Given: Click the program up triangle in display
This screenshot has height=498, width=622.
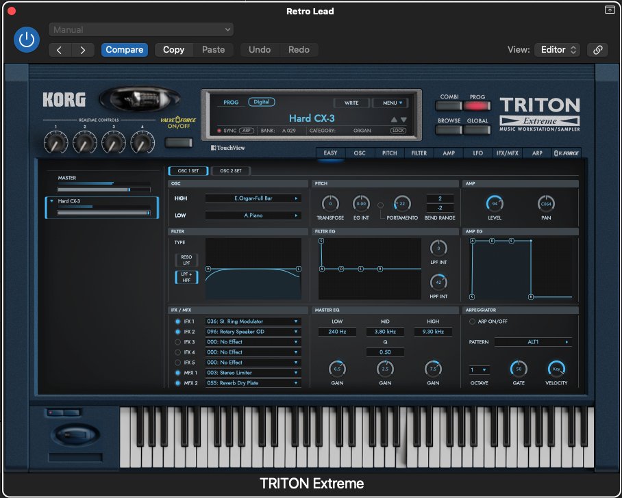Looking at the screenshot, I should (x=394, y=119).
